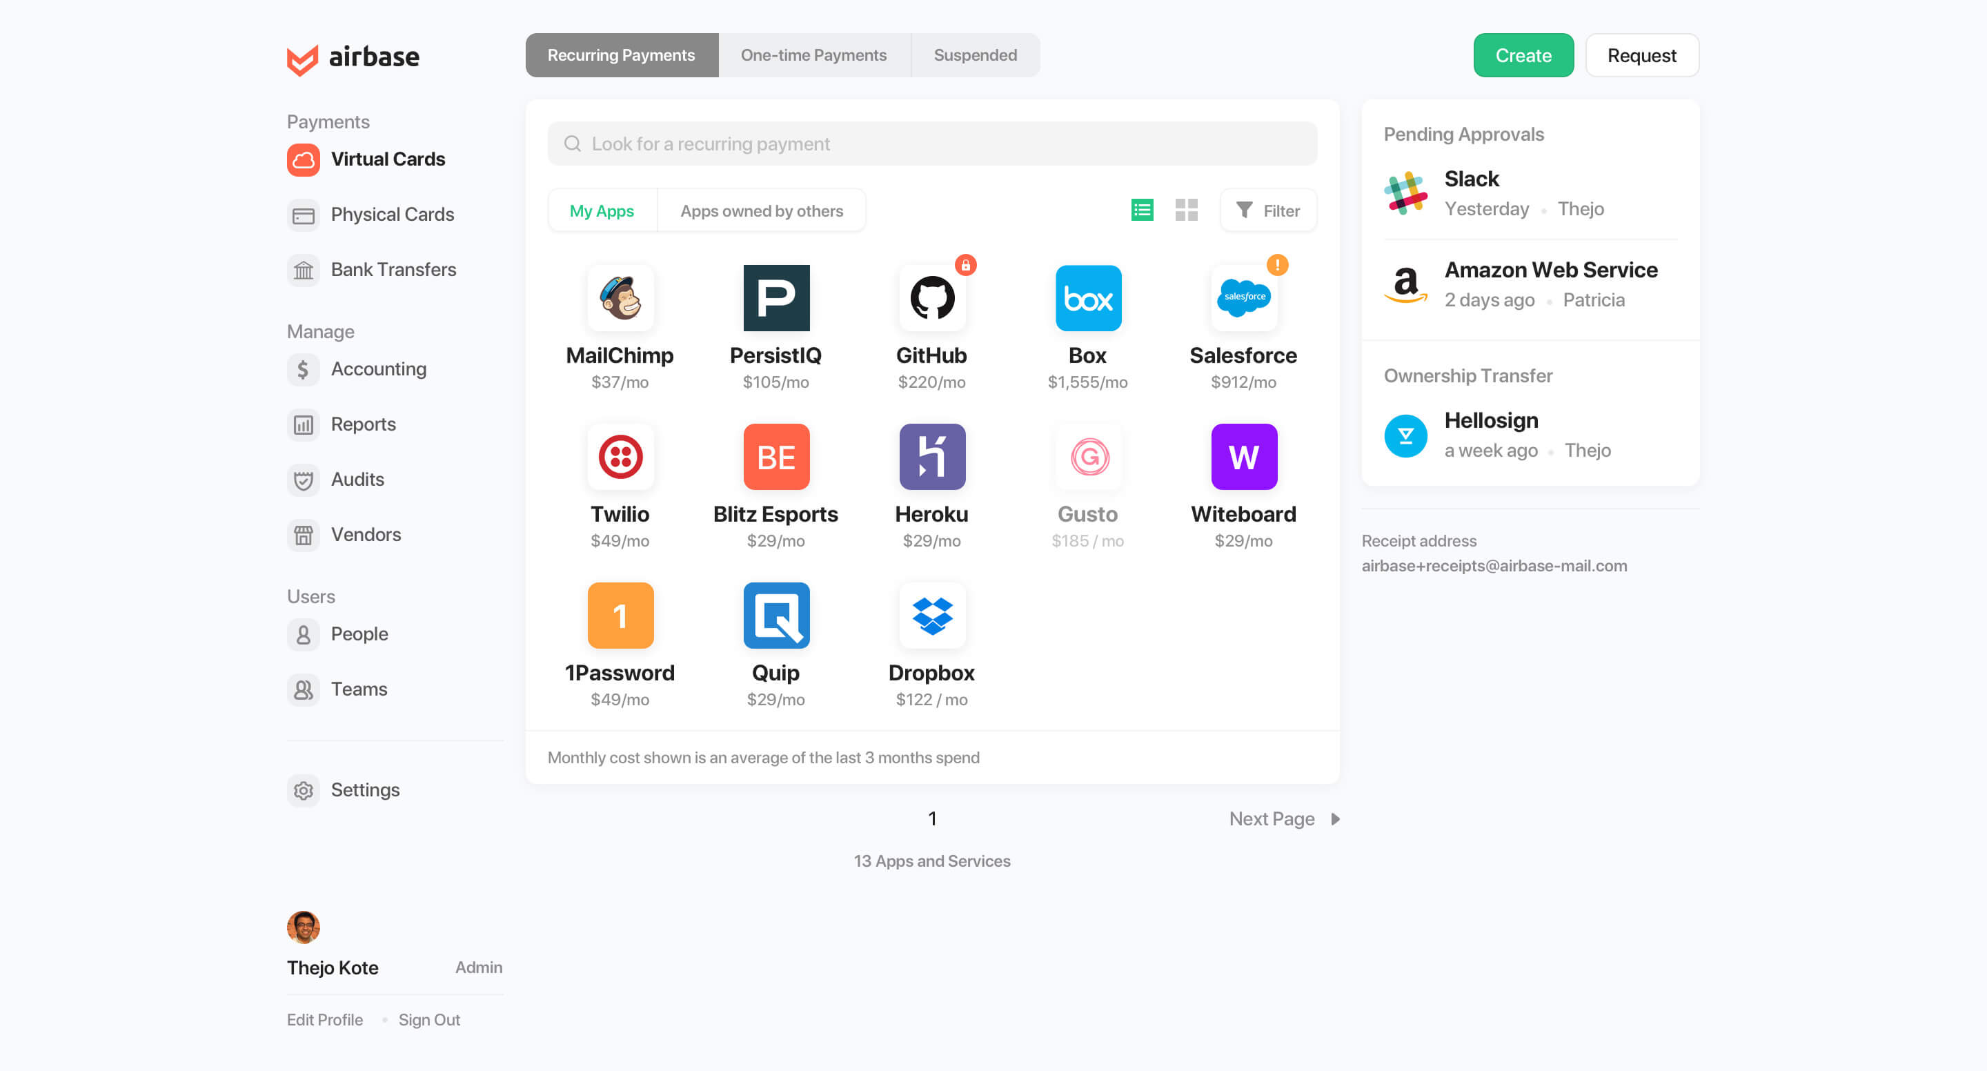Switch to list view layout
Viewport: 1987px width, 1071px height.
pos(1142,210)
